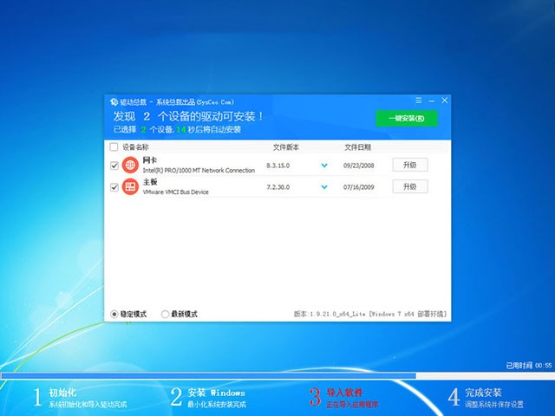Open the hamburger menu icon
This screenshot has width=555, height=416.
pos(419,101)
